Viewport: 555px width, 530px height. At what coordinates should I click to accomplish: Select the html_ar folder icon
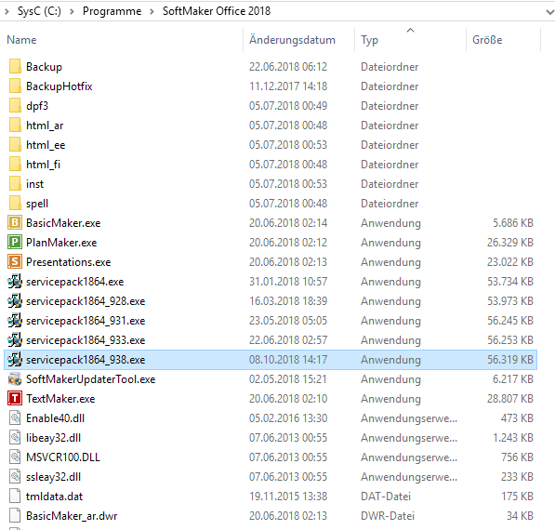pyautogui.click(x=15, y=125)
